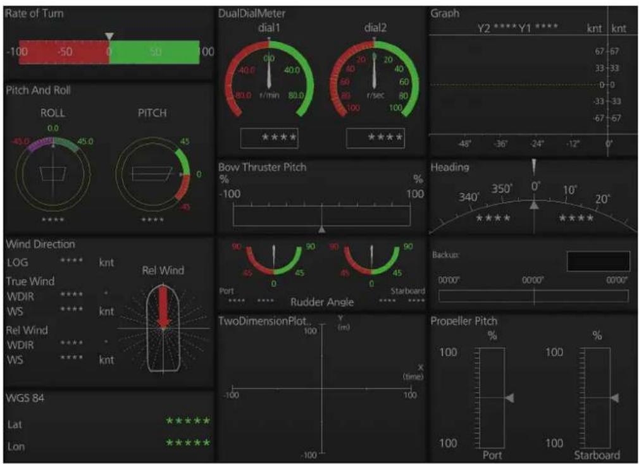Select the ROLL label
Image resolution: width=639 pixels, height=464 pixels.
tap(53, 113)
